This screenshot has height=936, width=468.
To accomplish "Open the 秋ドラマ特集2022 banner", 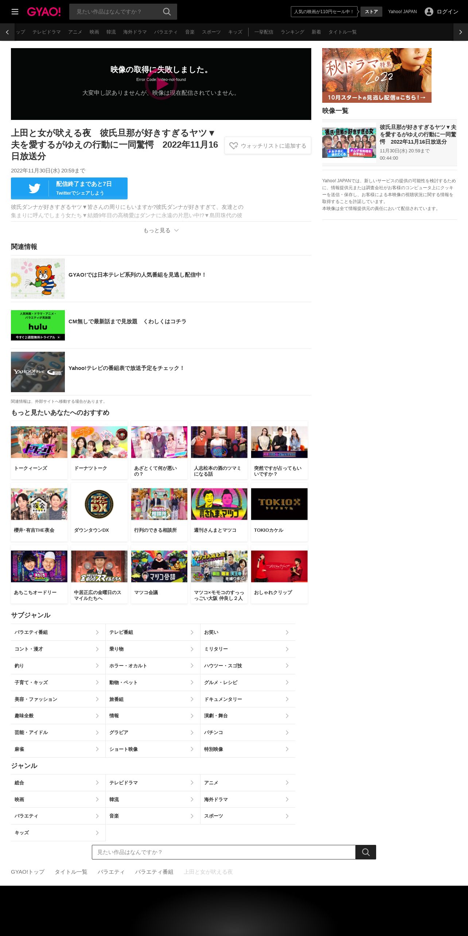I will coord(377,75).
